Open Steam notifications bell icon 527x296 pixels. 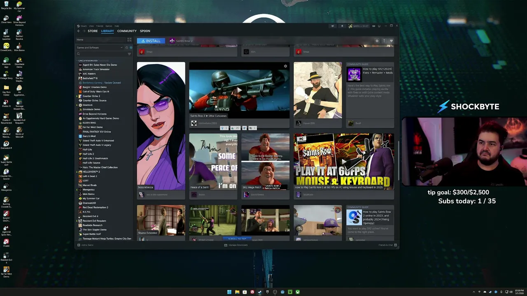coord(342,26)
